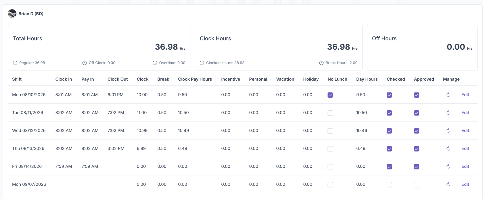
Task: Reset the Tue 08/11/2026 shift row
Action: pyautogui.click(x=448, y=113)
